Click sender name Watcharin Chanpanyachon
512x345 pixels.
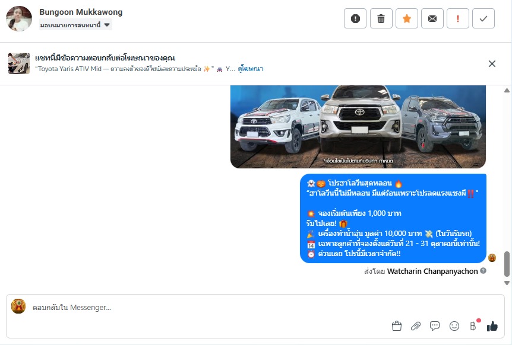tap(432, 271)
